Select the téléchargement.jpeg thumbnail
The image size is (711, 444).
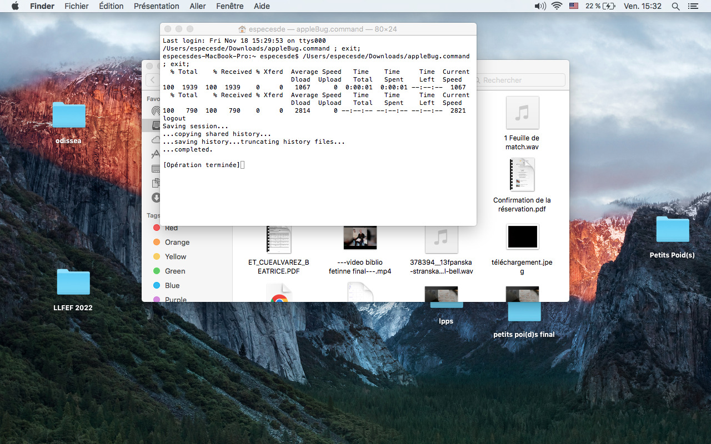coord(522,237)
